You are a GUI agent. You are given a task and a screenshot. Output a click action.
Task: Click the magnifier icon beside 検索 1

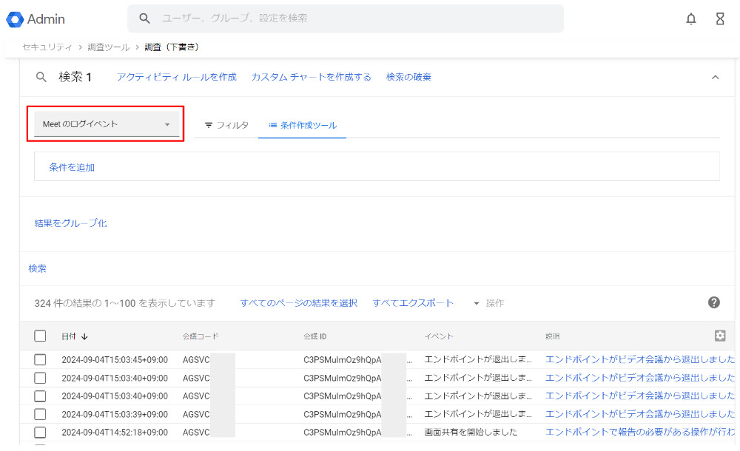point(41,77)
